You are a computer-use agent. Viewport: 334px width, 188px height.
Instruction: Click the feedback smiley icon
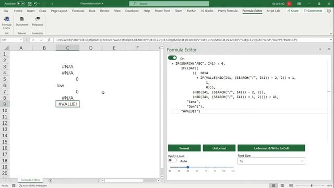[329, 10]
